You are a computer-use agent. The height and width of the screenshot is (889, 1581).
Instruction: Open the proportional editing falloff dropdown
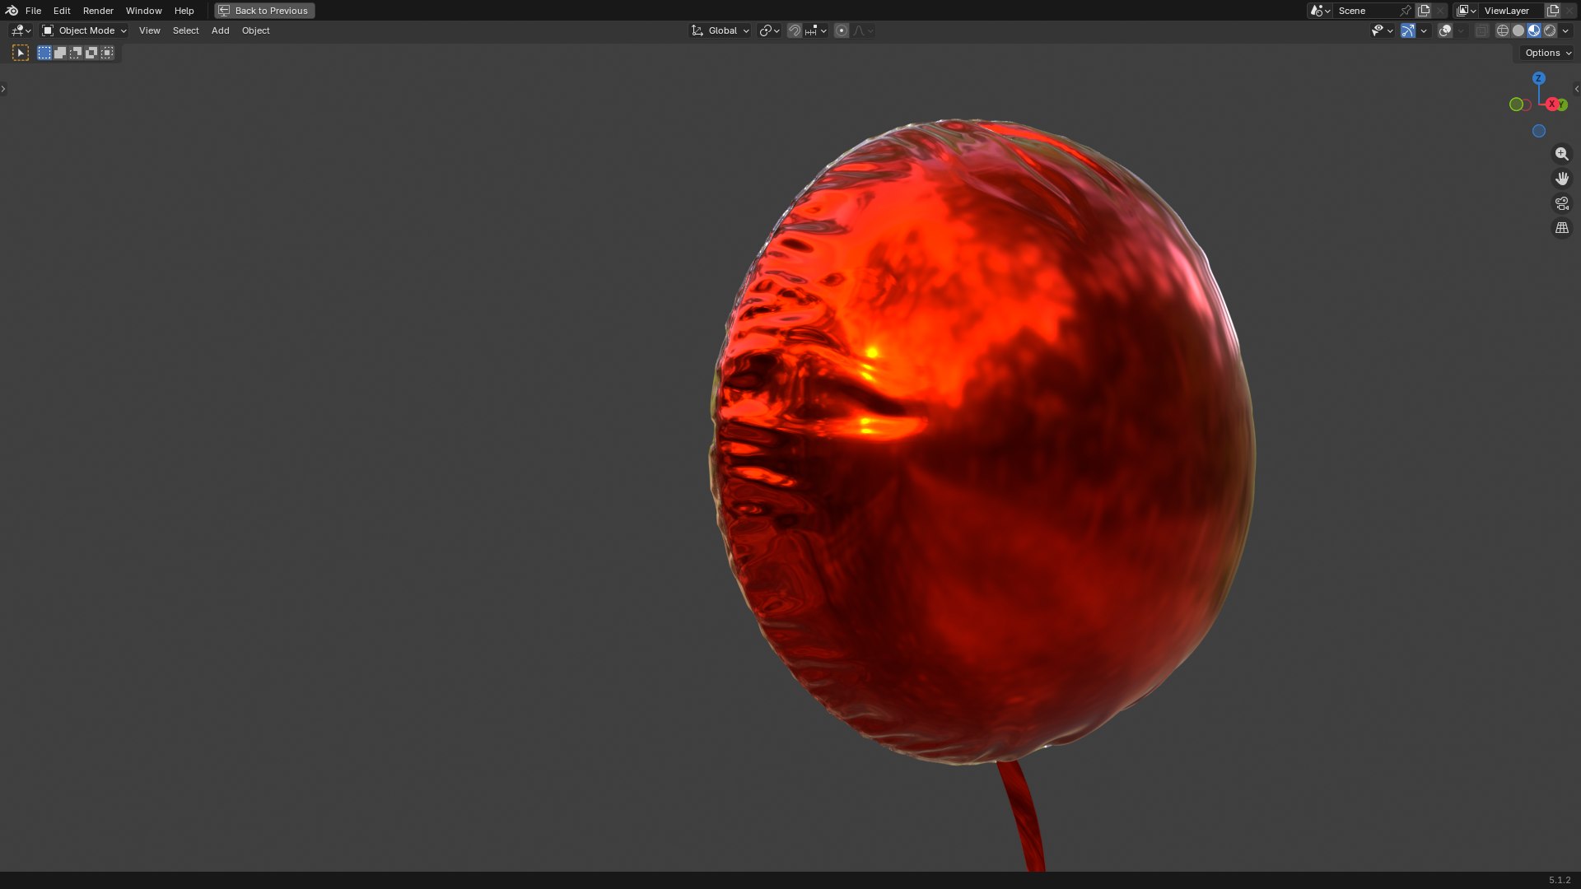pos(863,30)
